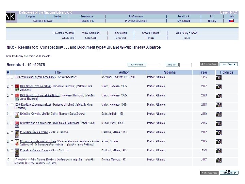The width and height of the screenshot is (245, 184).
Task: Tick checkbox for record 2
Action: coord(12,87)
